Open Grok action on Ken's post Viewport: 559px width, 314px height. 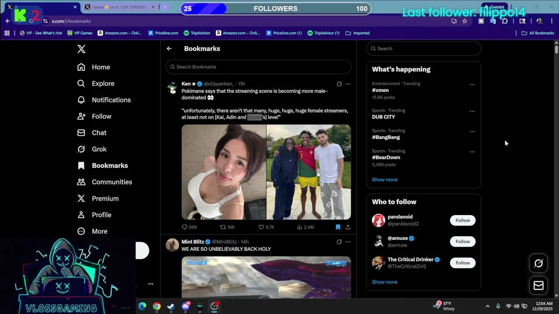pos(339,84)
